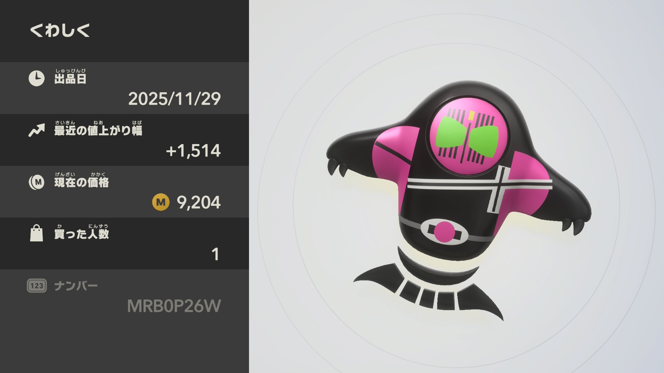The width and height of the screenshot is (664, 373).
Task: Click the coin icon next to 現在の価格
Action: point(36,182)
